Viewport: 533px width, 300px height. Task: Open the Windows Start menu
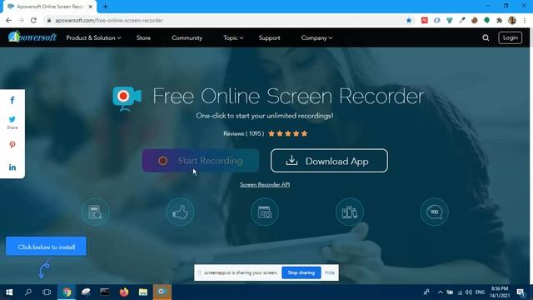[x=9, y=292]
